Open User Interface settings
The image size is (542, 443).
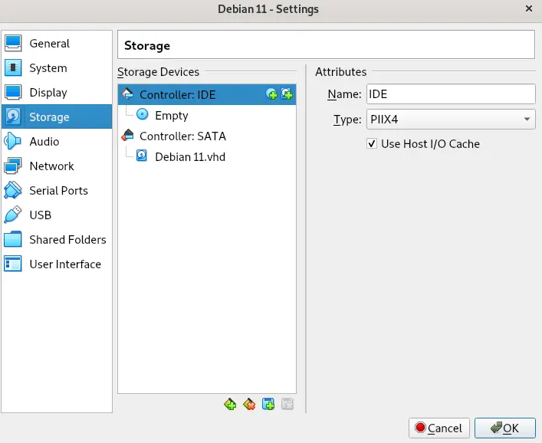point(57,264)
